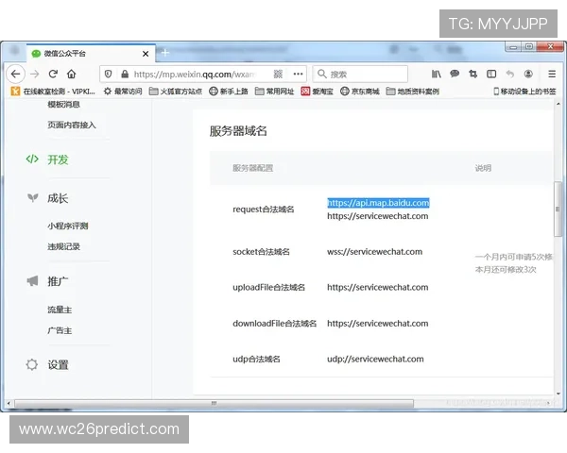Click the magnifier icon in search box
The width and height of the screenshot is (567, 453).
[x=321, y=74]
